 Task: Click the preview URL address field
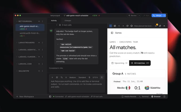click(143, 26)
